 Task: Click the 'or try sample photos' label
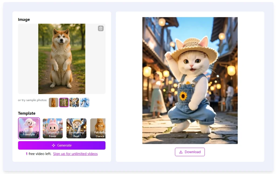(x=32, y=100)
